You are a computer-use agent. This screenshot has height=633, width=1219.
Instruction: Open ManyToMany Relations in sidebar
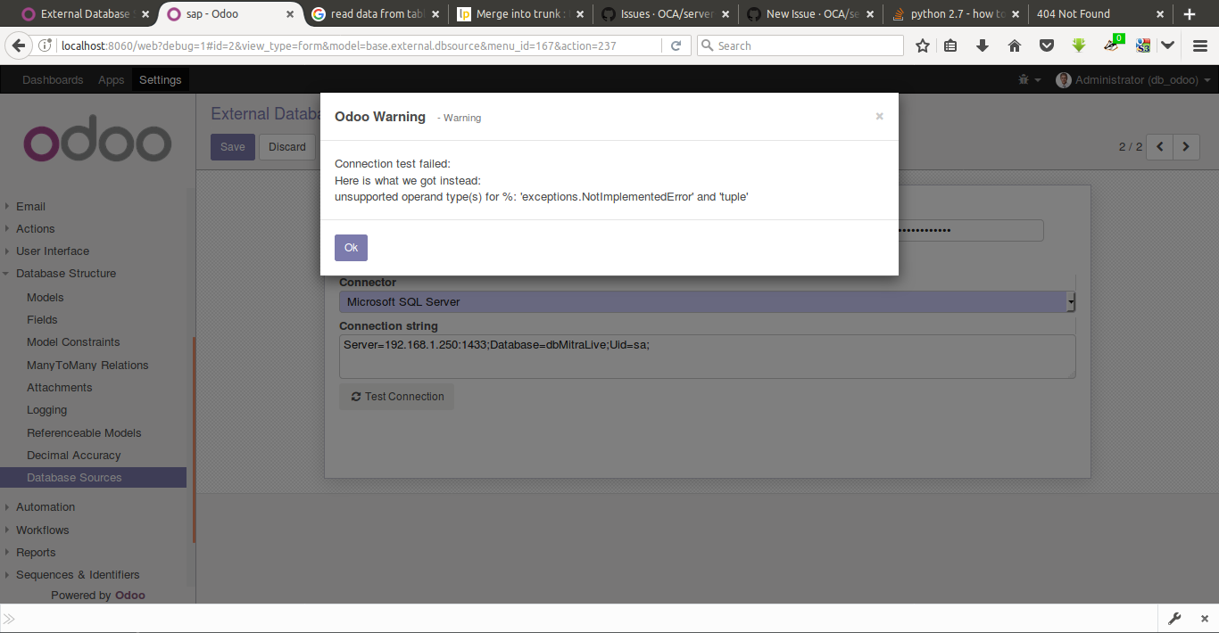click(x=87, y=365)
